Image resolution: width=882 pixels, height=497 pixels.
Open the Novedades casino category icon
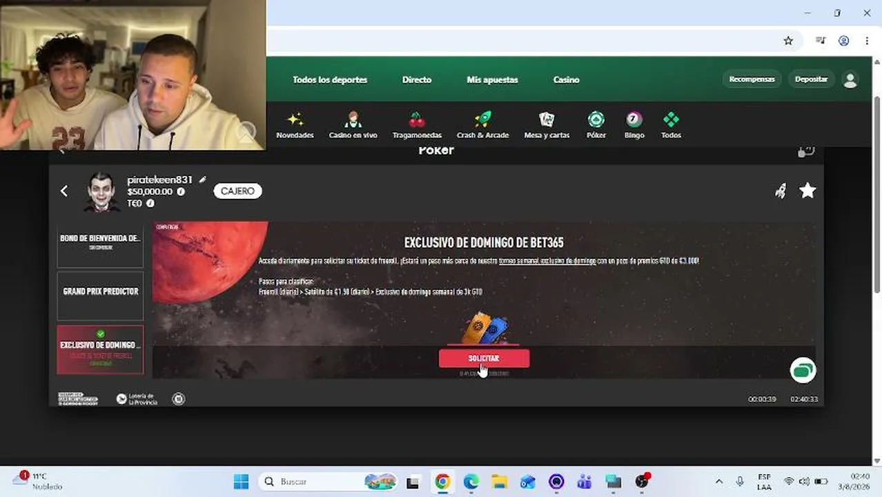point(295,120)
